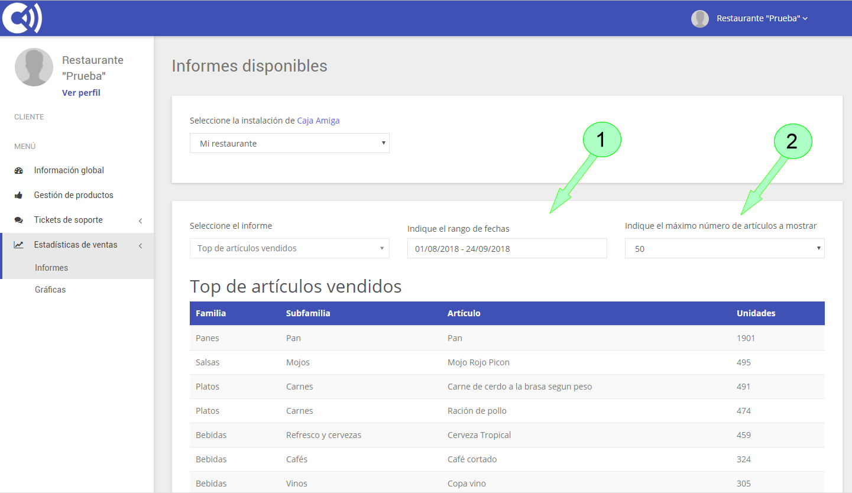
Task: Change the maximum articles dropdown from 50
Action: (724, 248)
